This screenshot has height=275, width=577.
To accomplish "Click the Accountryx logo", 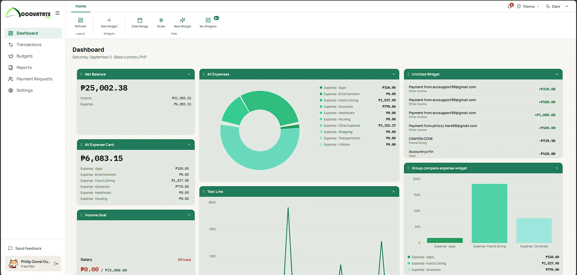I will (x=28, y=13).
